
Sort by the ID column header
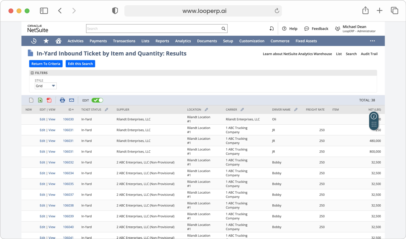[x=71, y=110]
